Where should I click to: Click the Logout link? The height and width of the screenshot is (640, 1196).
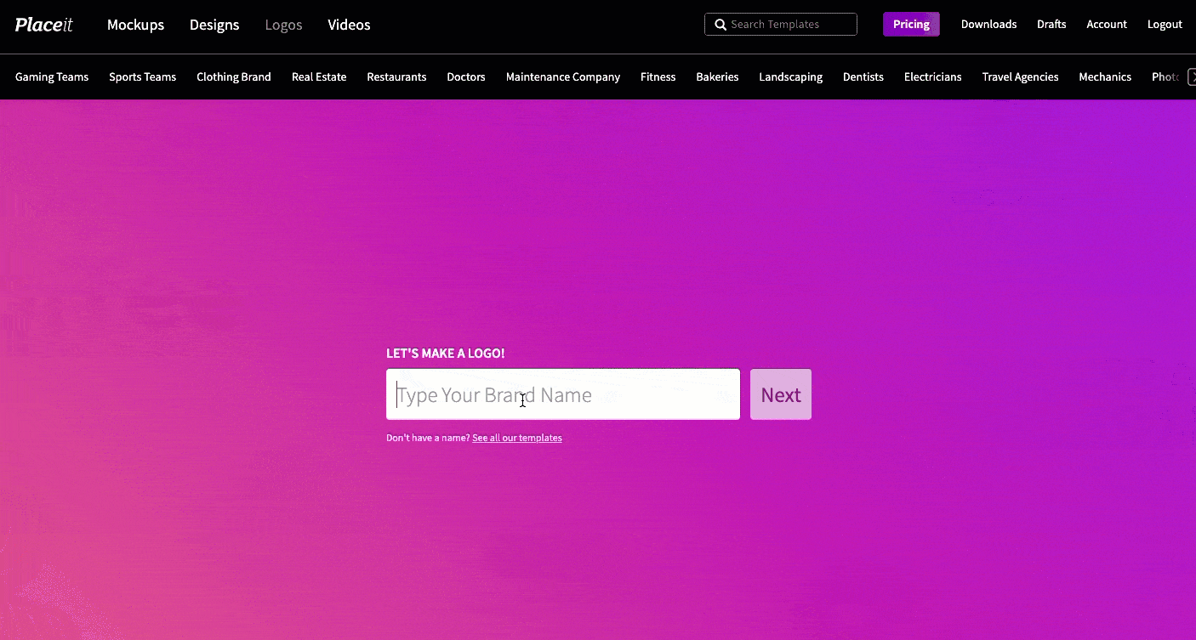coord(1165,25)
